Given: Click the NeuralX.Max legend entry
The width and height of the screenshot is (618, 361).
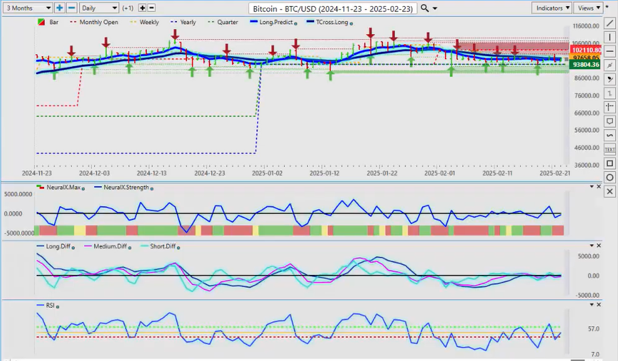Looking at the screenshot, I should (x=60, y=188).
